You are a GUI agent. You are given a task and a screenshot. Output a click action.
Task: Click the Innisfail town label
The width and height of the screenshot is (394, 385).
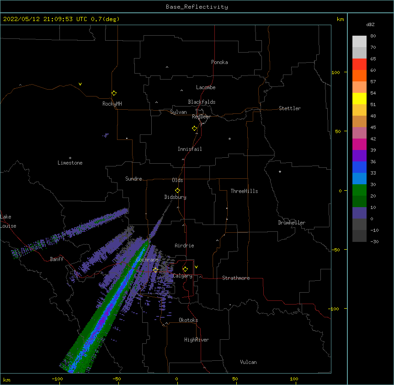pyautogui.click(x=190, y=149)
